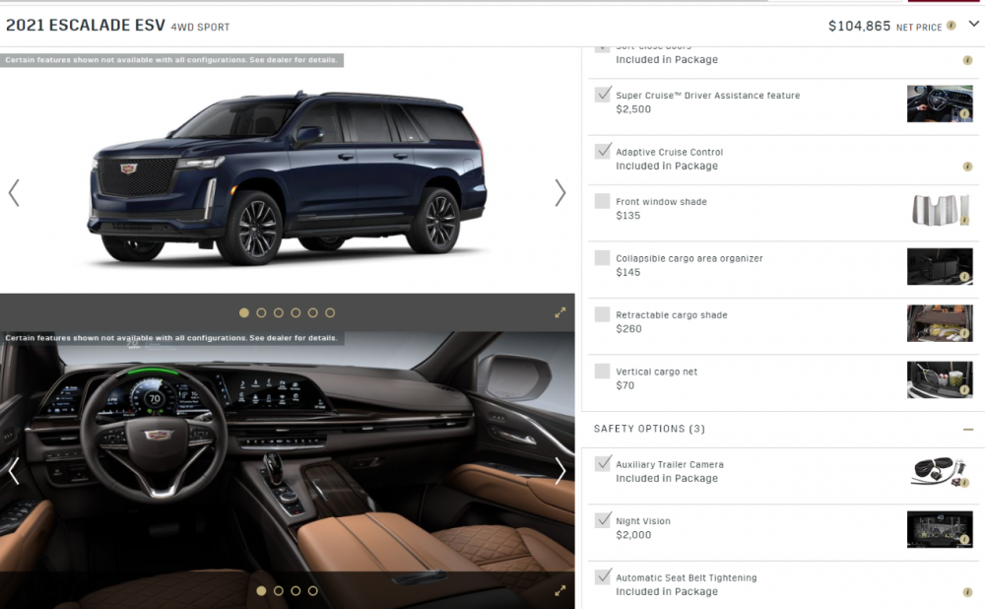Show previous interior image
Screen dimensions: 985x609
pos(14,471)
